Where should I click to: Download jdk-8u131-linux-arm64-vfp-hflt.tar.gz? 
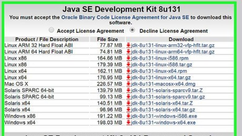[x=173, y=52]
